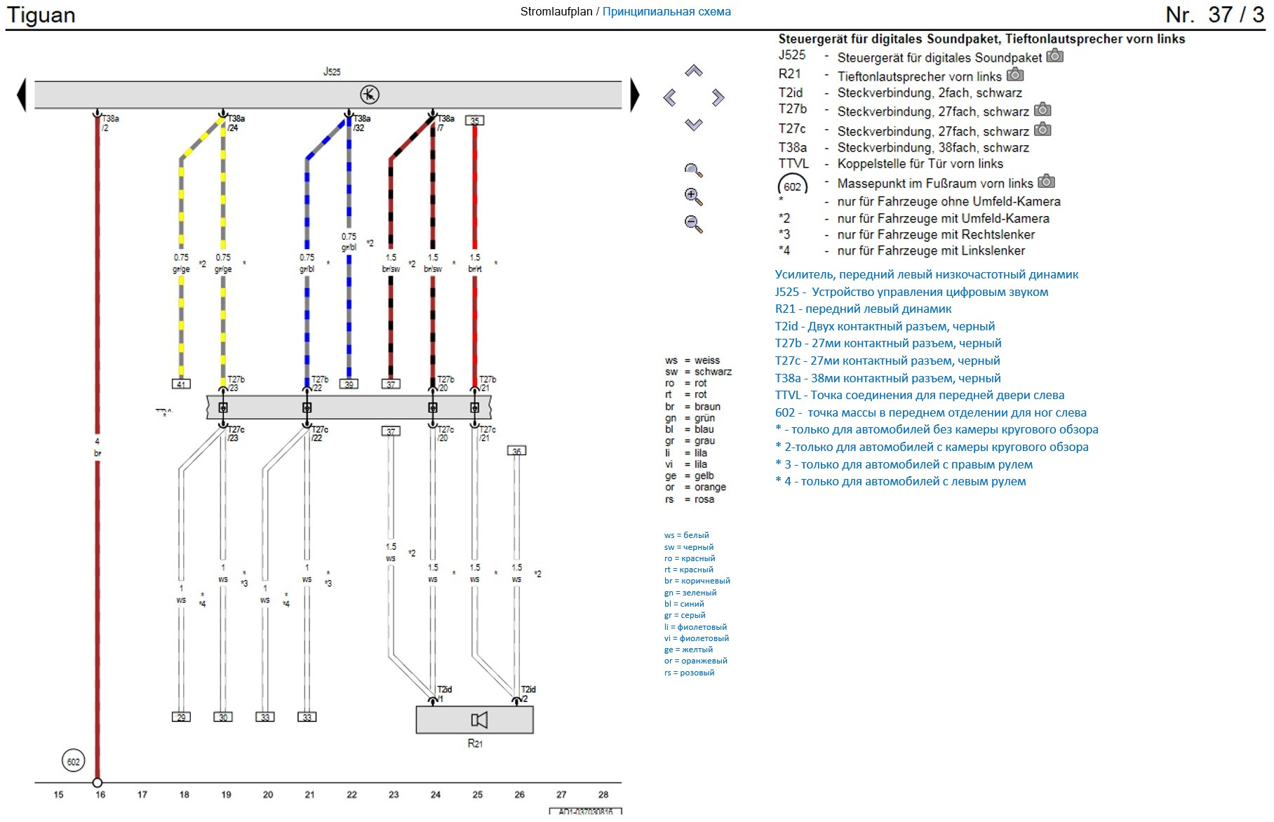1274x822 pixels.
Task: Click 'R21 - передний левый динамик'
Action: point(863,309)
